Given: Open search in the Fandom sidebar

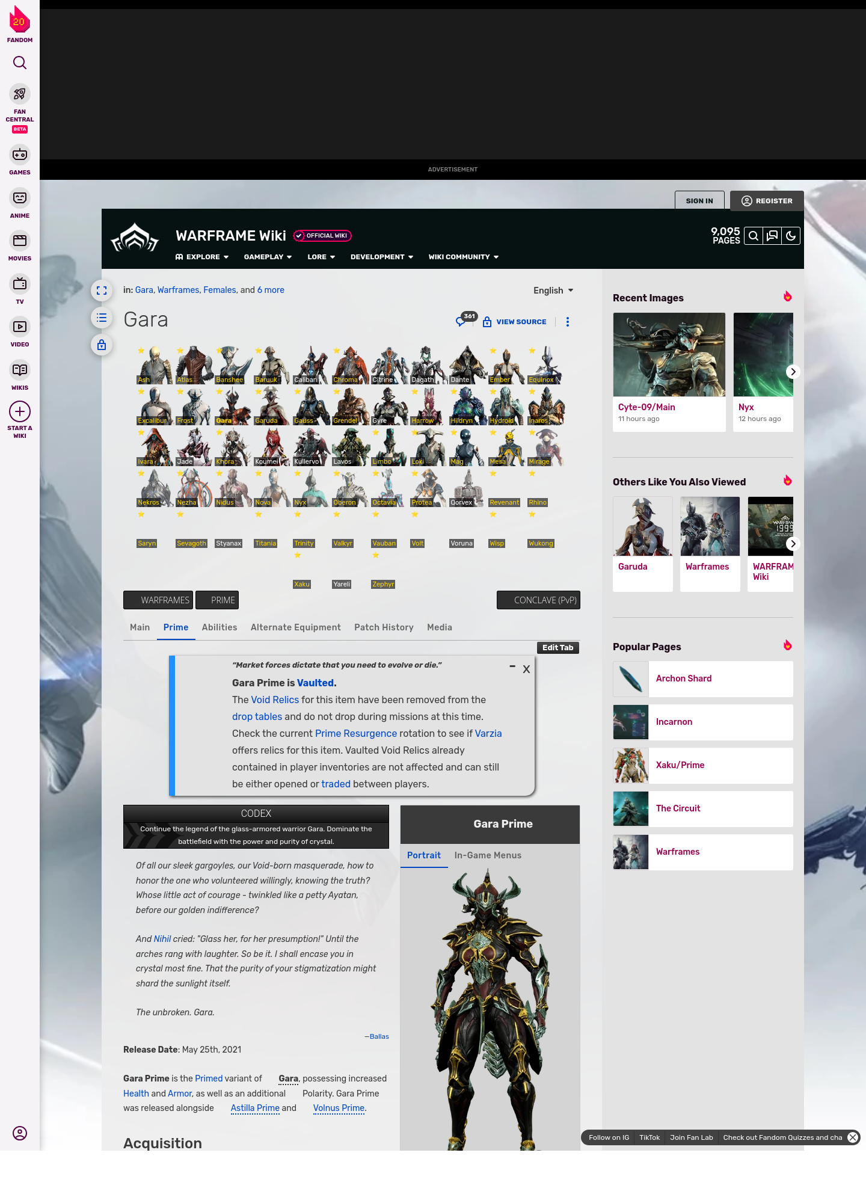Looking at the screenshot, I should pyautogui.click(x=20, y=63).
